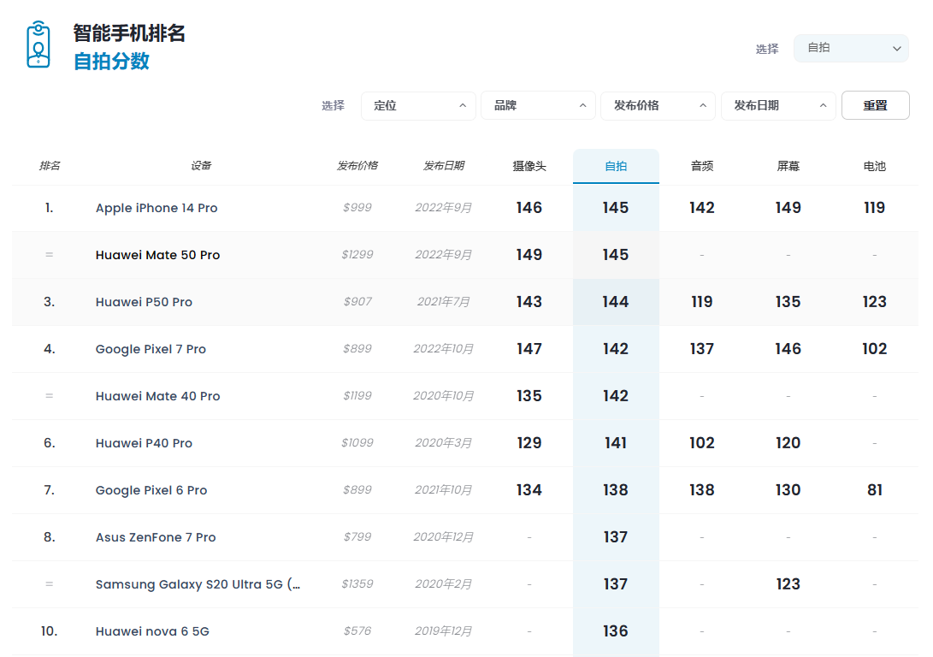Click Huawei Mate 50 Pro camera score 149
Screen dimensions: 933x657
click(529, 255)
